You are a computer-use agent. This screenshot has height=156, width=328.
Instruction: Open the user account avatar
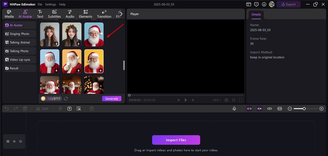click(272, 4)
